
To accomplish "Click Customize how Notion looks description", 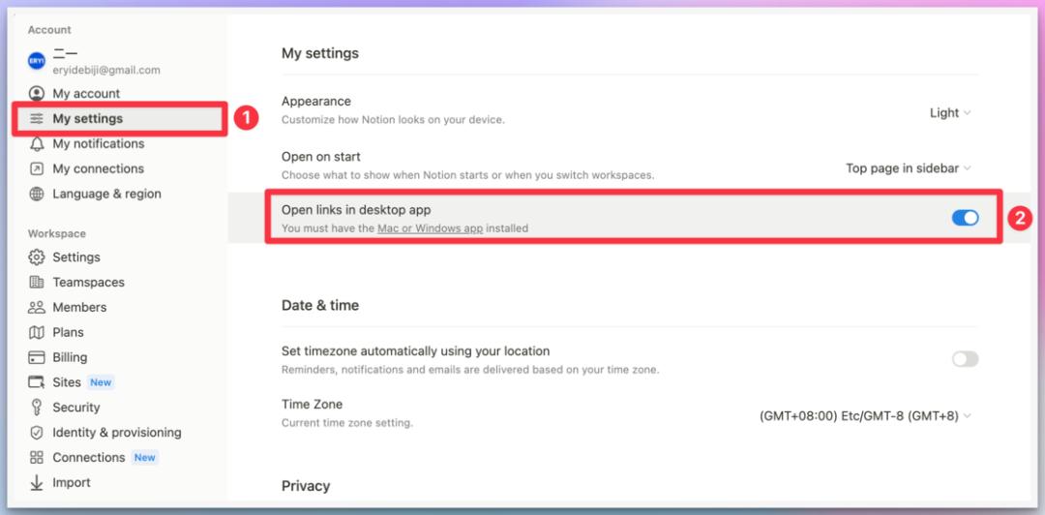I will coord(393,120).
